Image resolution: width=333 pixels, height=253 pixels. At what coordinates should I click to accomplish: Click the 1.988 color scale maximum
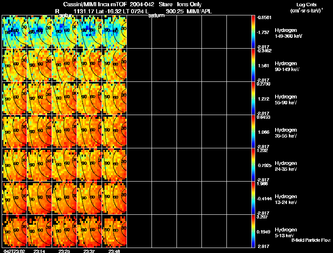point(262,184)
